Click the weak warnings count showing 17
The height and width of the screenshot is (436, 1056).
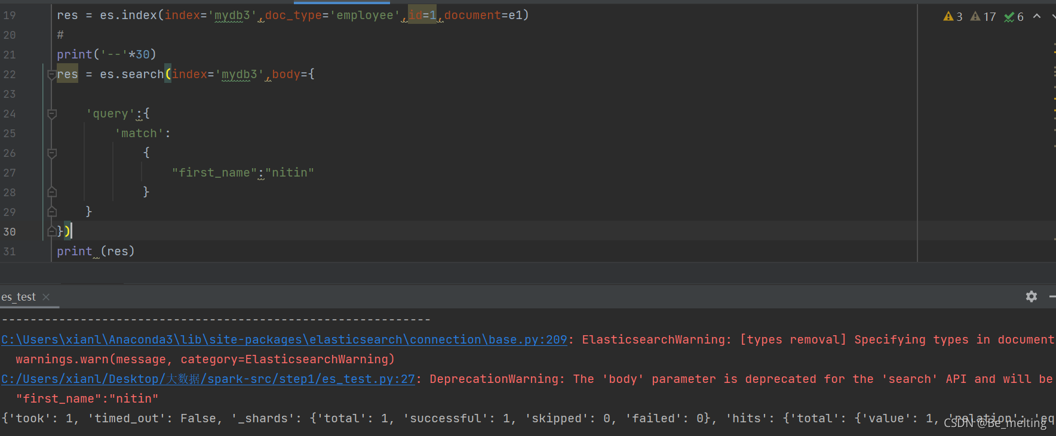pos(983,17)
